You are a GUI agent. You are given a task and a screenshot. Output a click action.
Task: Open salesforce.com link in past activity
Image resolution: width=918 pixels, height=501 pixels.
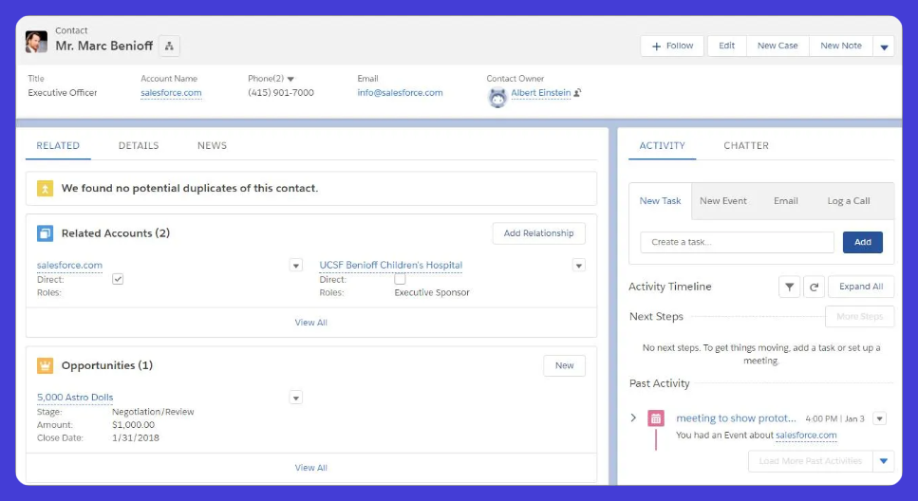pos(806,436)
